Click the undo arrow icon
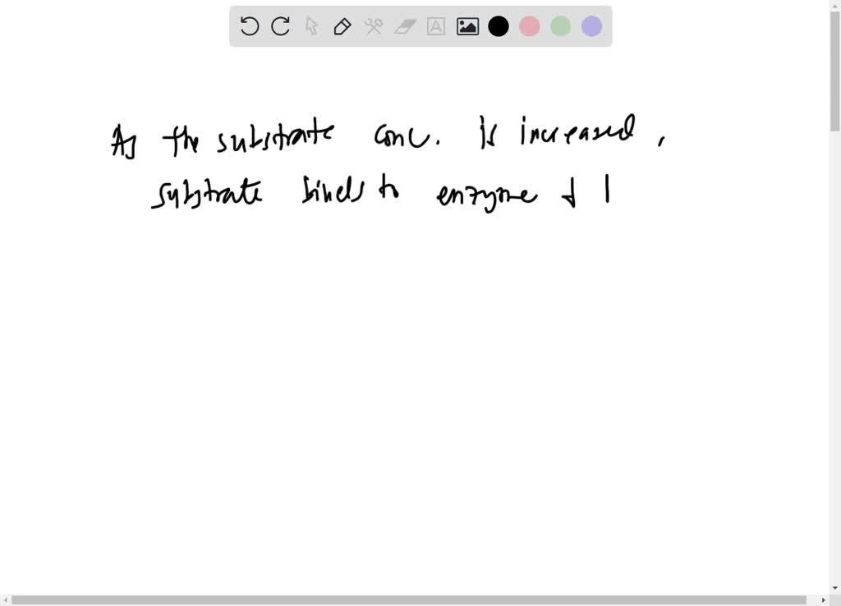Viewport: 841px width, 606px height. click(250, 26)
